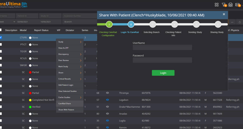Uncheck the selected CT\PR study checkbox
Viewport: 243px width, 129px height.
(1, 37)
